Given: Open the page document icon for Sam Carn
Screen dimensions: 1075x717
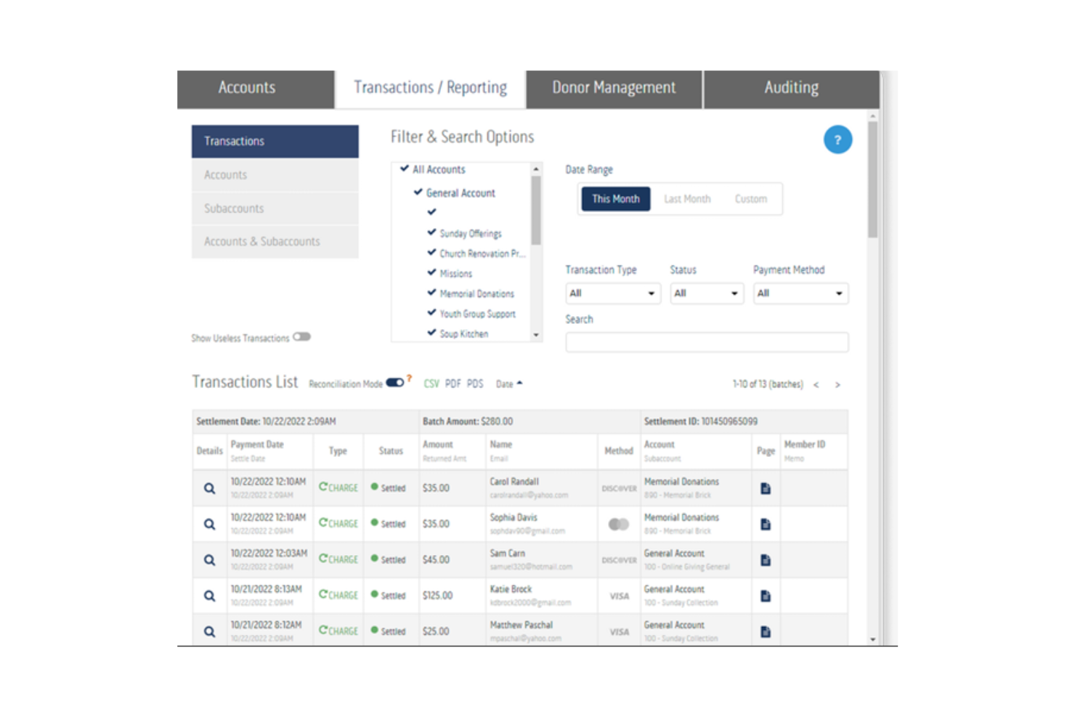Looking at the screenshot, I should point(765,559).
